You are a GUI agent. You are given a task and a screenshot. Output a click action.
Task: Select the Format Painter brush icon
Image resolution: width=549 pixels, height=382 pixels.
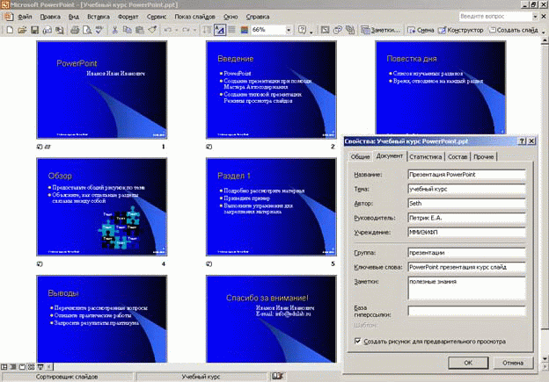click(x=152, y=30)
